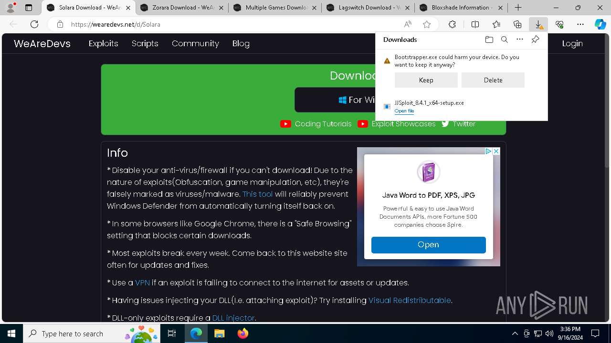Open the Visual Redistributable link
611x343 pixels.
(410, 300)
